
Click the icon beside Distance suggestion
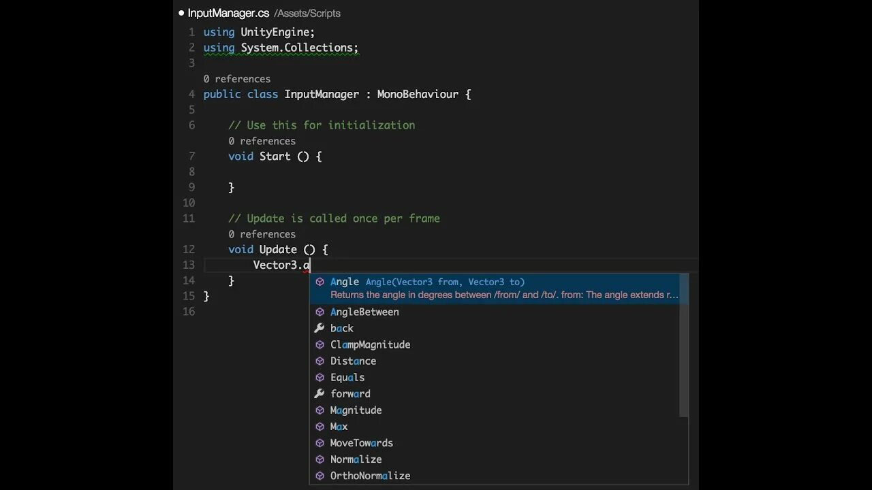tap(320, 361)
